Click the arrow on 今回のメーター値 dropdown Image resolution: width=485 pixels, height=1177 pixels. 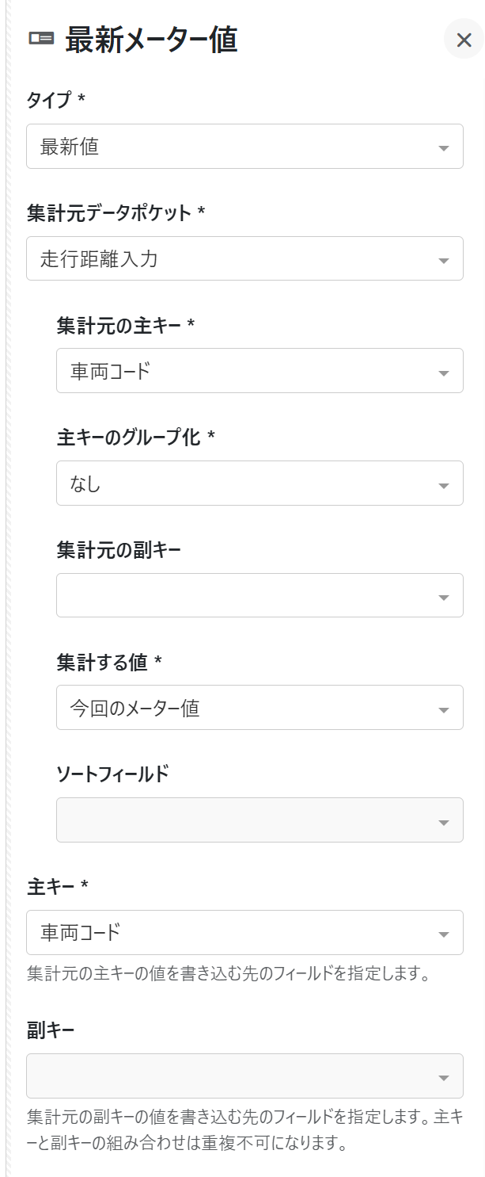click(x=444, y=709)
